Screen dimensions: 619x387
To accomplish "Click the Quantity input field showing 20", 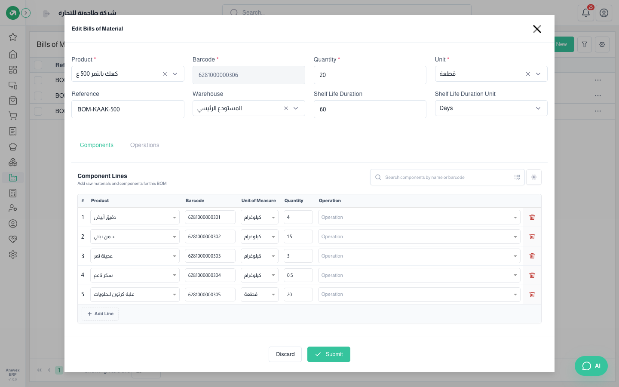I will pos(370,75).
